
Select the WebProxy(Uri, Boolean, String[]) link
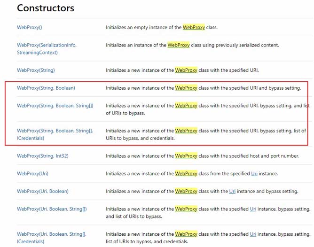coord(52,209)
